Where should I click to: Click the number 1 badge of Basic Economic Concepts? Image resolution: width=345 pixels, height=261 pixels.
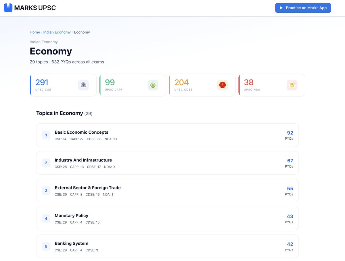[46, 135]
